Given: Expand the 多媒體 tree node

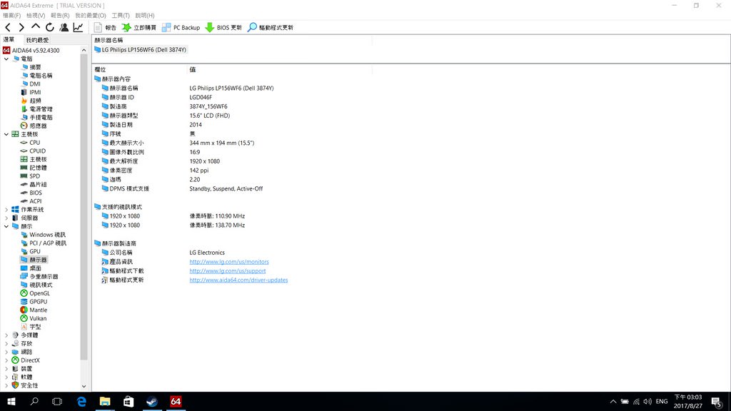Looking at the screenshot, I should tap(6, 335).
